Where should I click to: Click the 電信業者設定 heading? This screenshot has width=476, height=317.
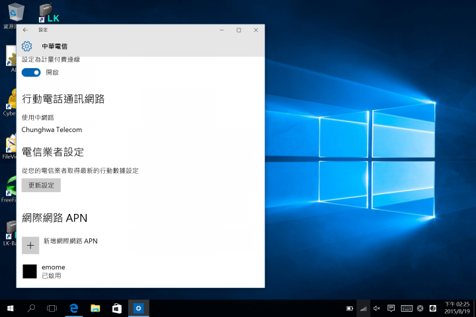tap(53, 152)
